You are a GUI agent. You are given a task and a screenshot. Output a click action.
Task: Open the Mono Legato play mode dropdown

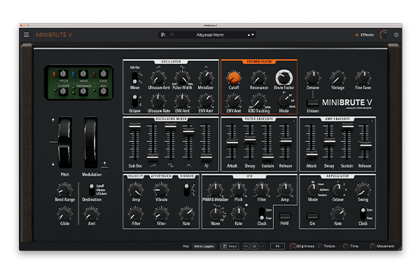[205, 246]
